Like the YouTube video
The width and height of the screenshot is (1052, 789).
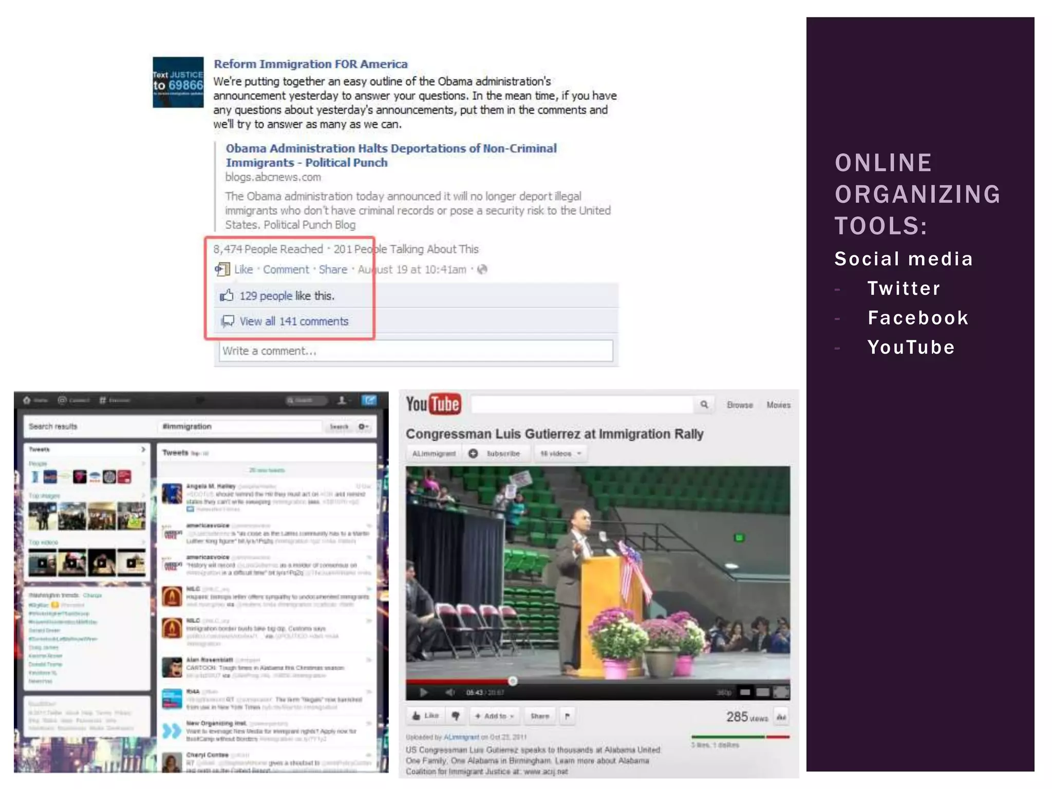pos(425,716)
